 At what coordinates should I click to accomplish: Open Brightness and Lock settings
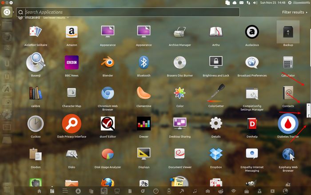216,62
